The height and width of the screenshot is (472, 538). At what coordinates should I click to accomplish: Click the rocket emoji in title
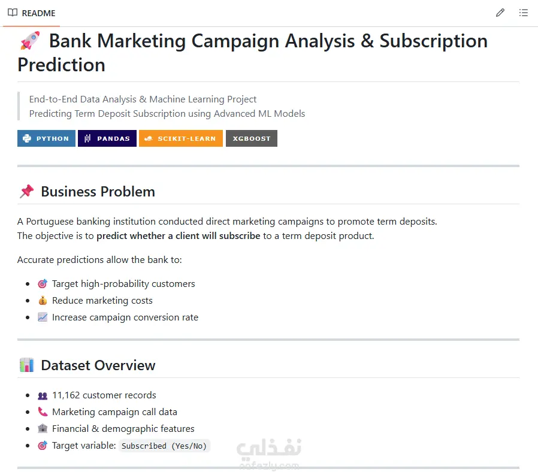[x=30, y=41]
